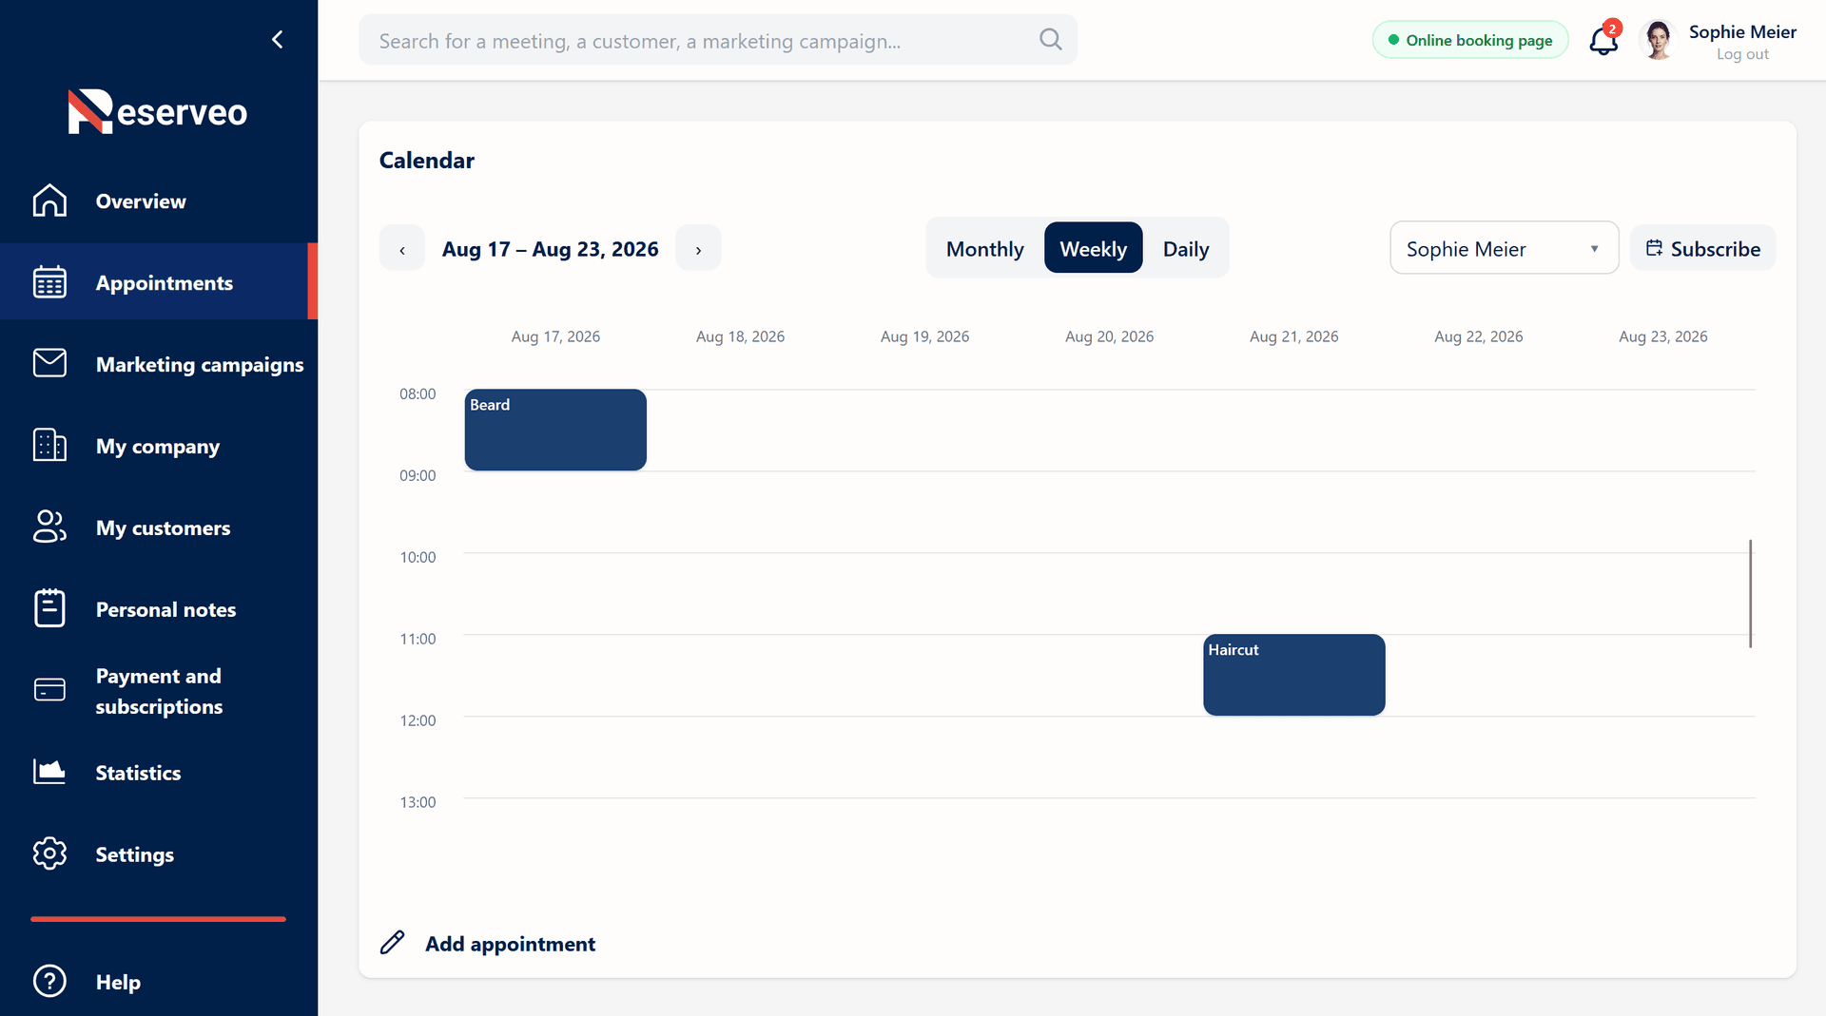Click the calendar's vertical scrollbar
This screenshot has width=1826, height=1016.
pyautogui.click(x=1750, y=594)
